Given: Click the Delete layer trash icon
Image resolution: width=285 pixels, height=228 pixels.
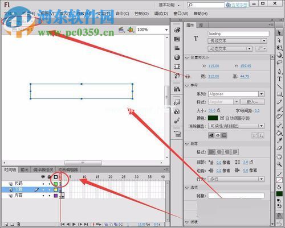Looking at the screenshot, I should [x=18, y=225].
